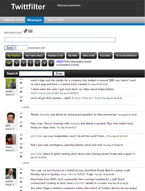Select the All score filter button
This screenshot has height=191, width=145.
coord(9,63)
